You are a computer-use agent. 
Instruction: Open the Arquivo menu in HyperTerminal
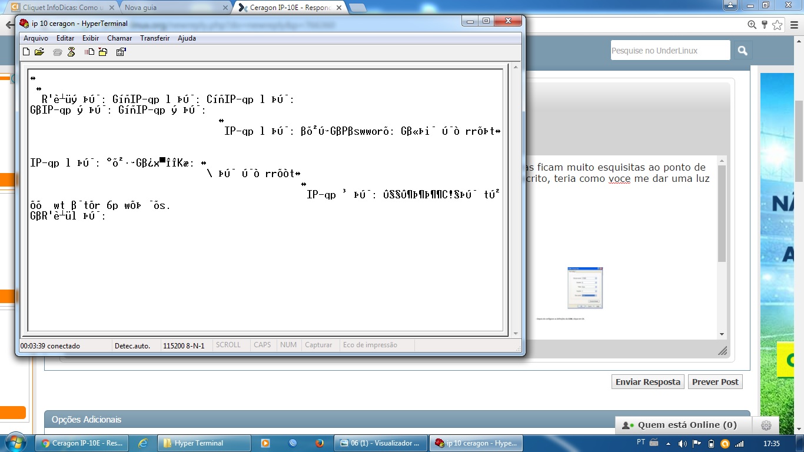point(36,38)
